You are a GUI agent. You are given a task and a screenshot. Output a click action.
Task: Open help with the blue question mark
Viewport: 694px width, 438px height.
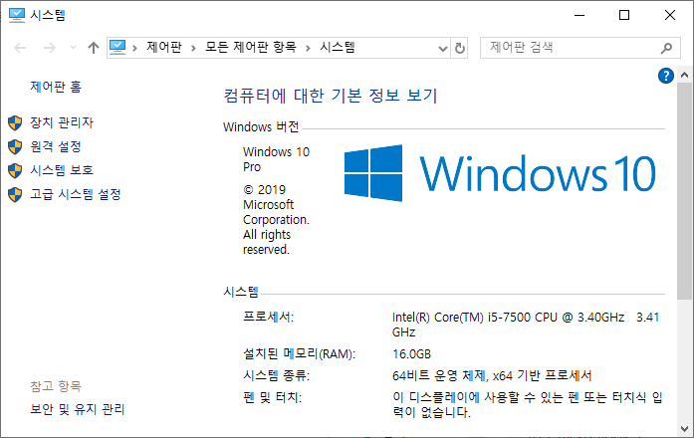(x=666, y=76)
